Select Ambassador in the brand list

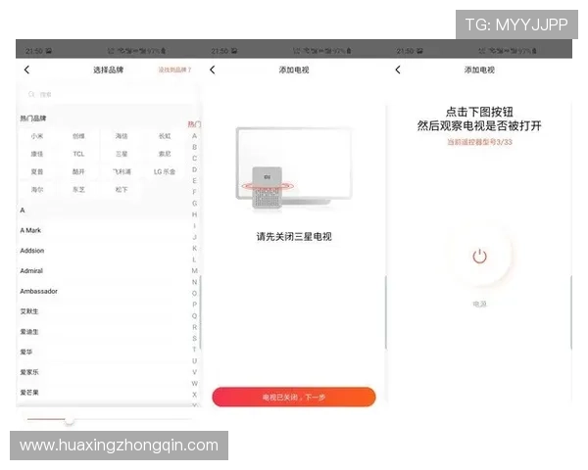click(103, 291)
